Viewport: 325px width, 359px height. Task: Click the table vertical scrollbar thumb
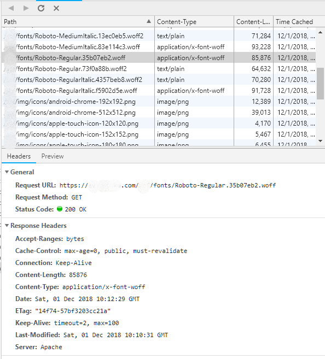pos(321,84)
